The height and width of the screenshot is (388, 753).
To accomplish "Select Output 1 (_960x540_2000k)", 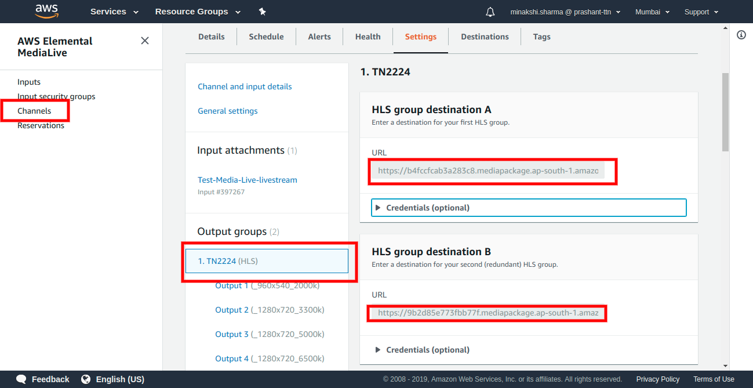I will 267,285.
